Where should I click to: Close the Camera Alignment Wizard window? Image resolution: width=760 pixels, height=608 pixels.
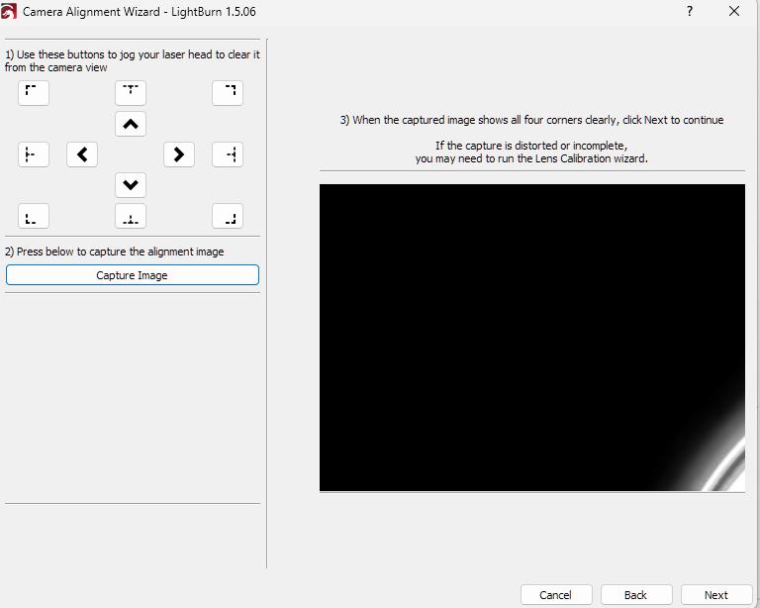734,11
